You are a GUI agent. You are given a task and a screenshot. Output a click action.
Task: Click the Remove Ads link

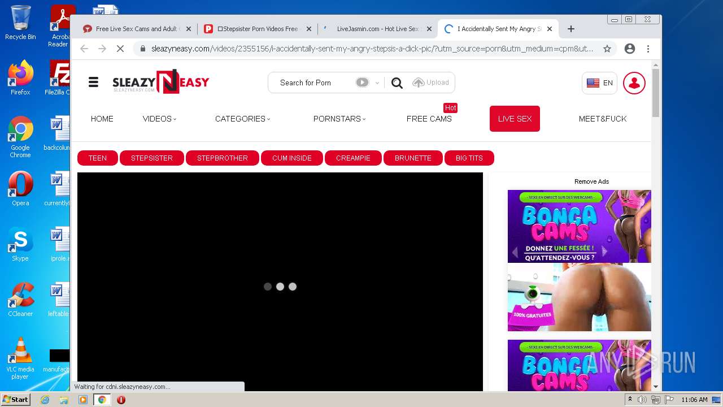[x=591, y=181]
